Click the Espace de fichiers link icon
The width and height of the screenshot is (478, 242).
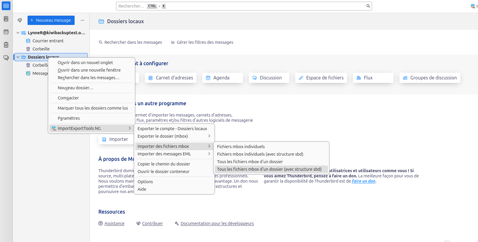point(301,78)
